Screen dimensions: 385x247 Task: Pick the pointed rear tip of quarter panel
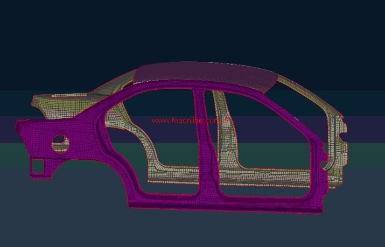point(18,125)
